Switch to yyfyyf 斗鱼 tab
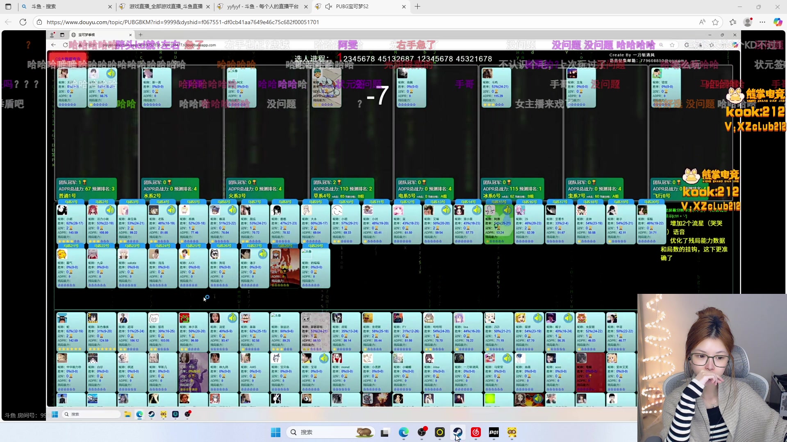This screenshot has height=442, width=787. click(x=262, y=7)
